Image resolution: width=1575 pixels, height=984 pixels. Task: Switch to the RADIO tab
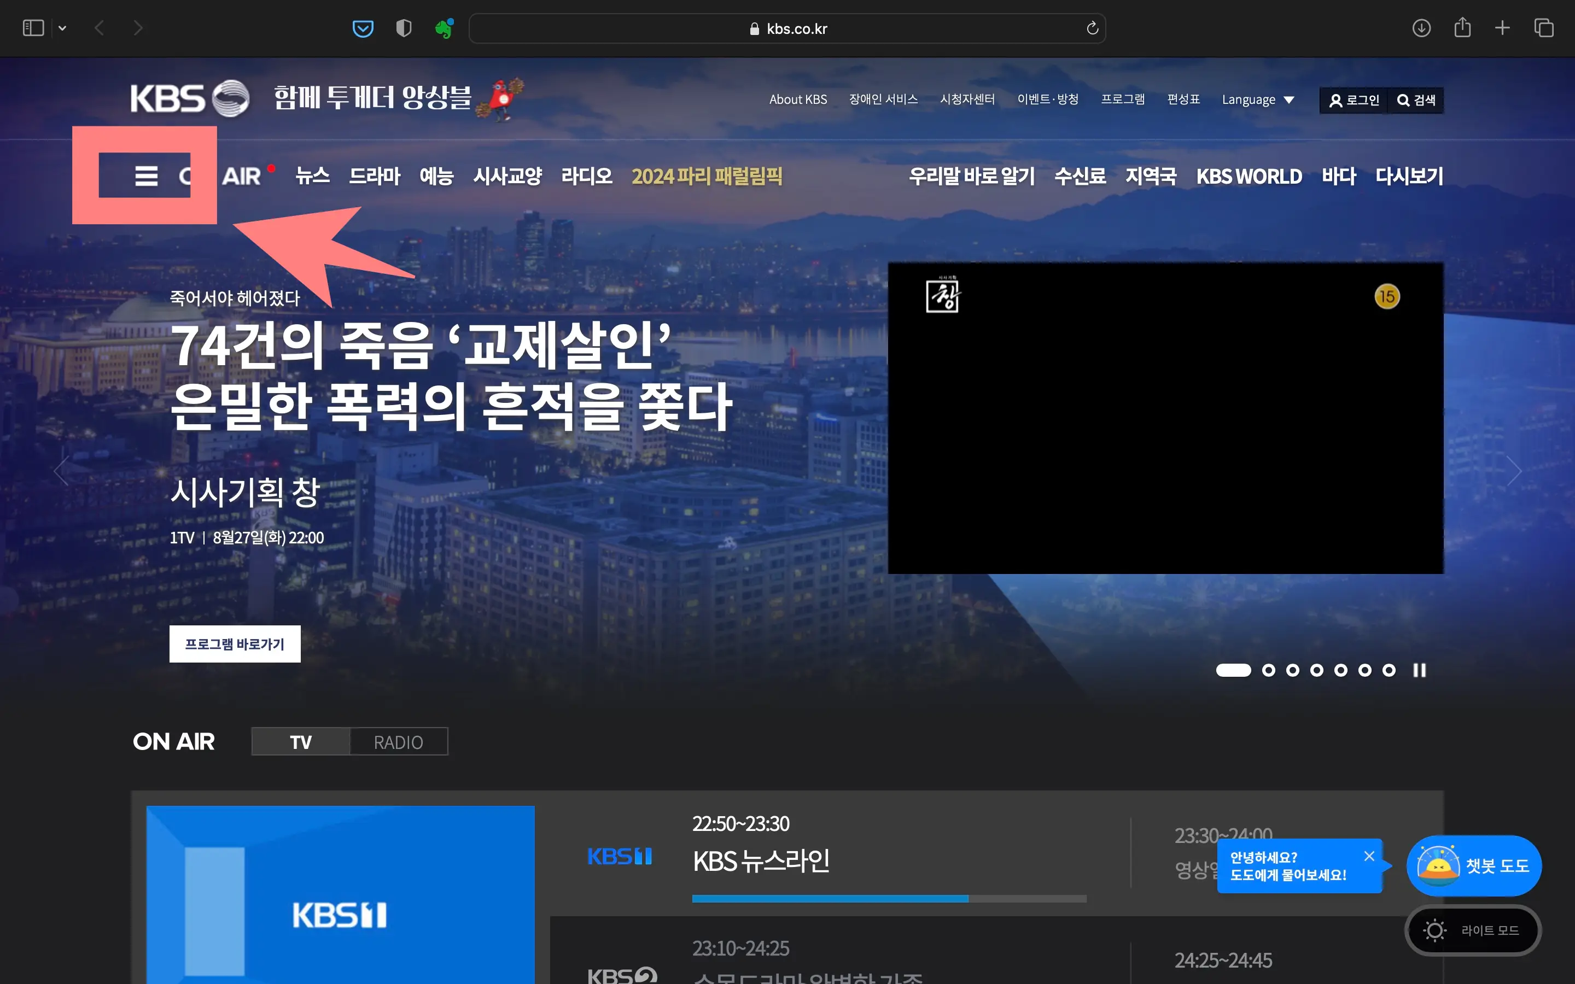click(398, 741)
